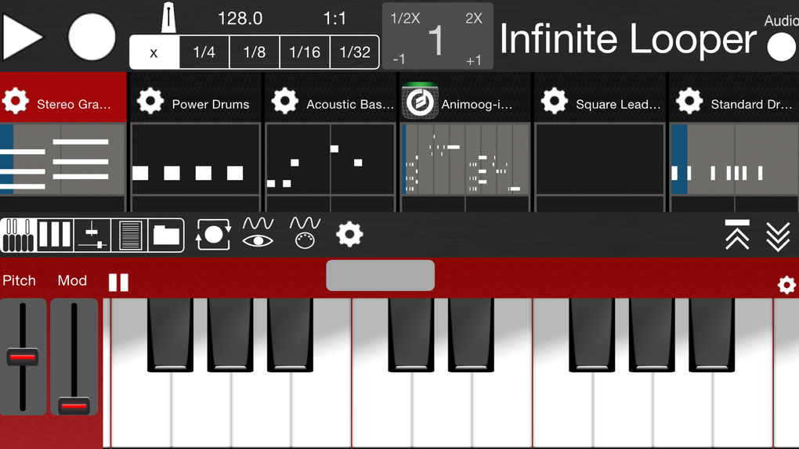The image size is (799, 449).
Task: Click the Animoog app icon
Action: tap(419, 102)
